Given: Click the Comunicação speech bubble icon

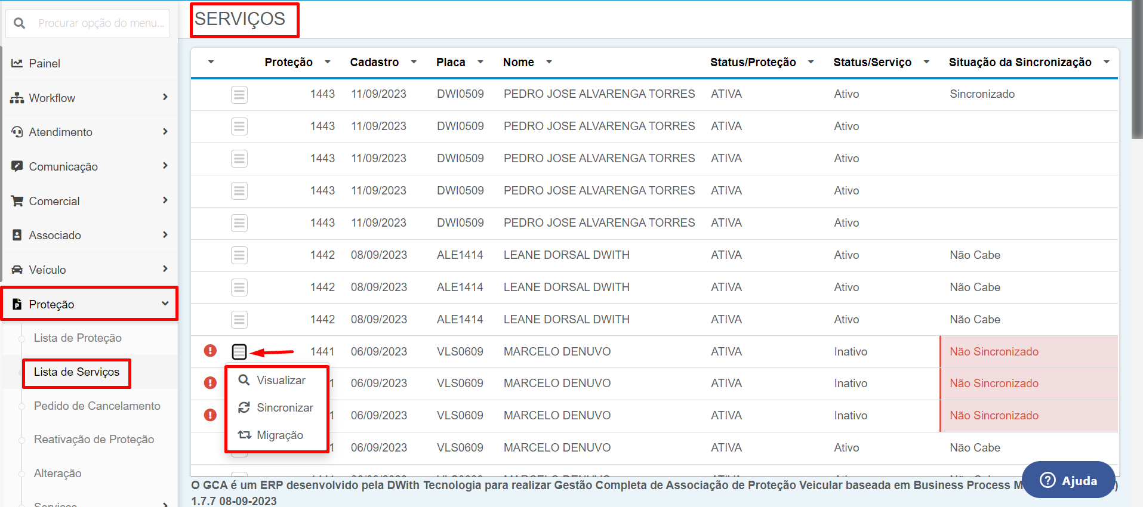Looking at the screenshot, I should tap(17, 166).
